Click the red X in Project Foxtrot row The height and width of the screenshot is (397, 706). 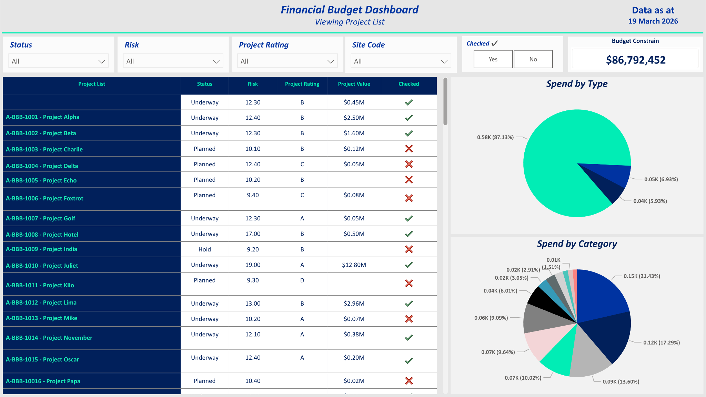[409, 198]
